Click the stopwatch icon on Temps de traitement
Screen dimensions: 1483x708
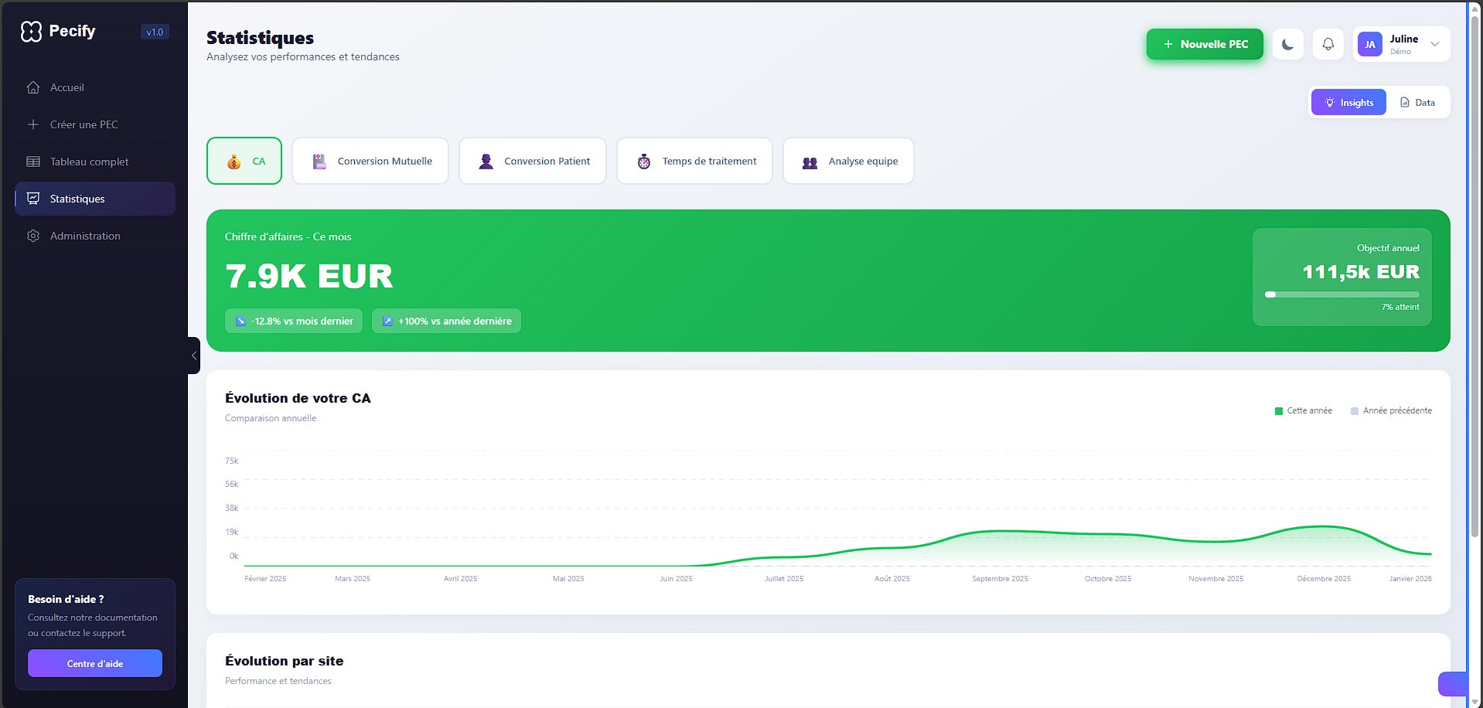(x=643, y=161)
